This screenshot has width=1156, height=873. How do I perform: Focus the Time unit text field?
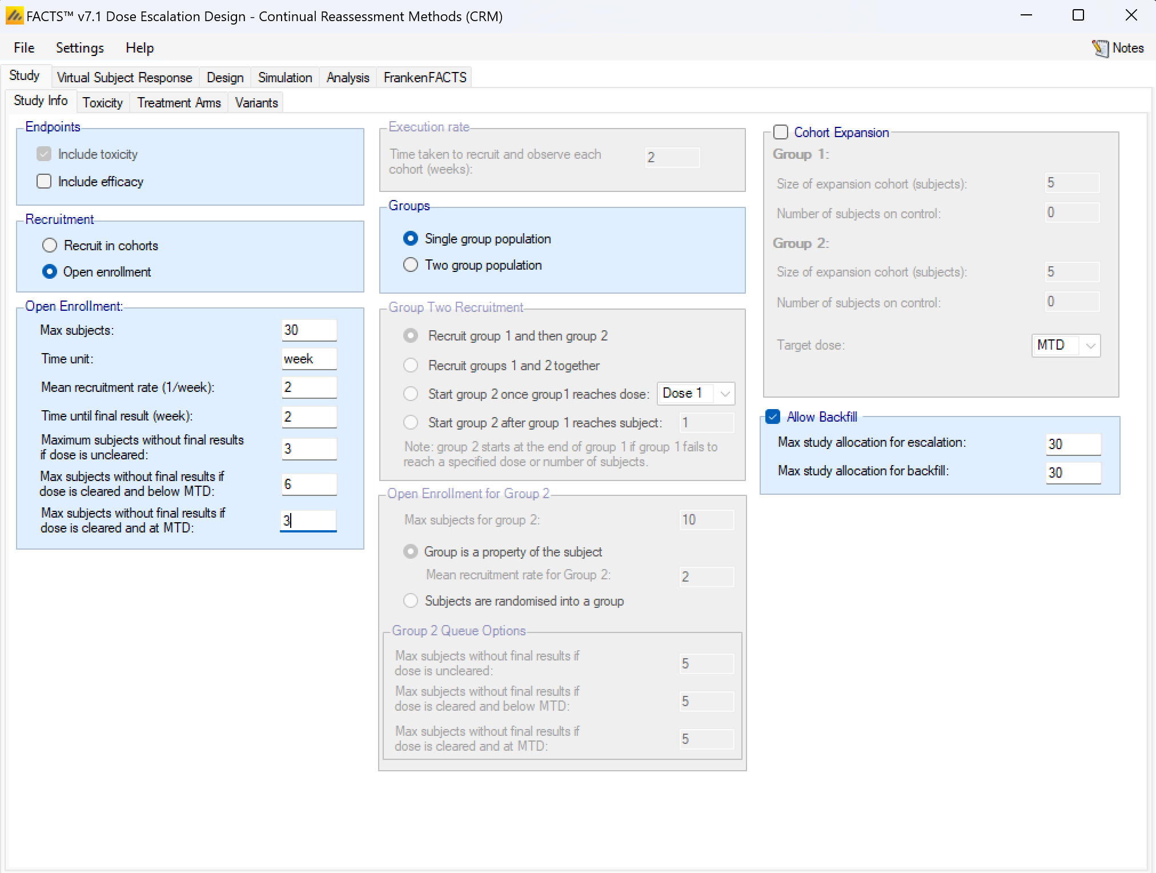309,359
